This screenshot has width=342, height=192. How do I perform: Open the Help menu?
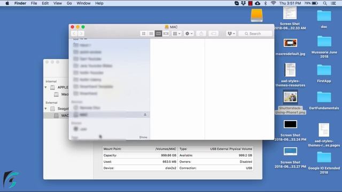pos(99,3)
